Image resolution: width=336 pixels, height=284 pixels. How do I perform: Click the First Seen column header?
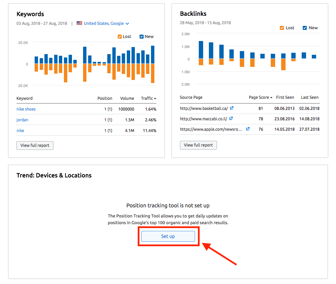coord(285,97)
